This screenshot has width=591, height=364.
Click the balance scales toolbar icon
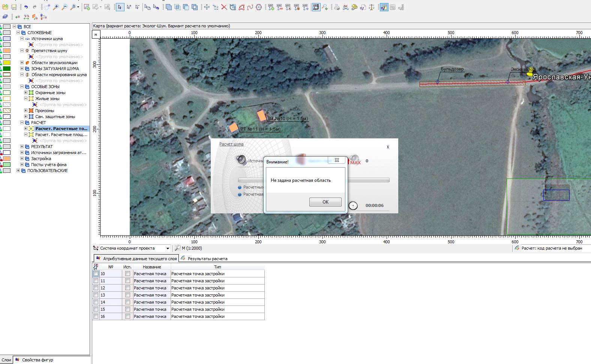pyautogui.click(x=372, y=7)
